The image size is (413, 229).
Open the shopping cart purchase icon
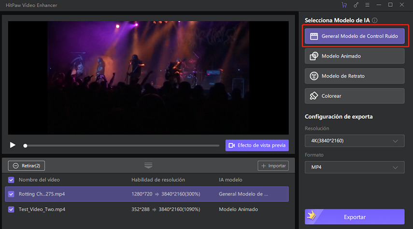pos(344,5)
